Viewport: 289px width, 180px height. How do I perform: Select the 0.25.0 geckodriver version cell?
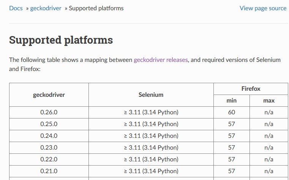49,124
